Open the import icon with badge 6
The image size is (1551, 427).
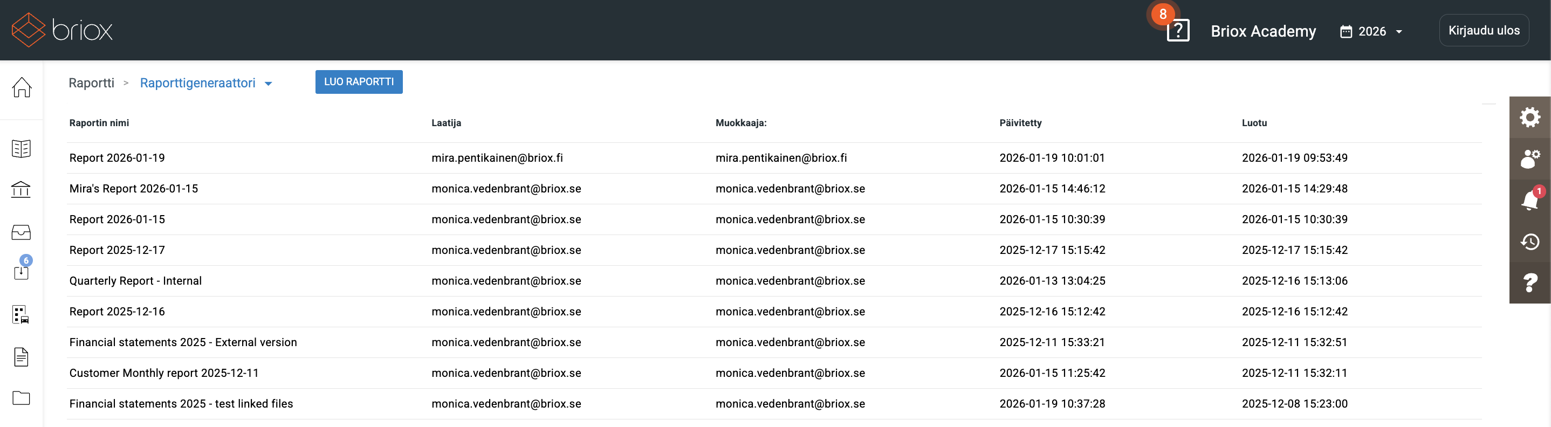click(22, 272)
